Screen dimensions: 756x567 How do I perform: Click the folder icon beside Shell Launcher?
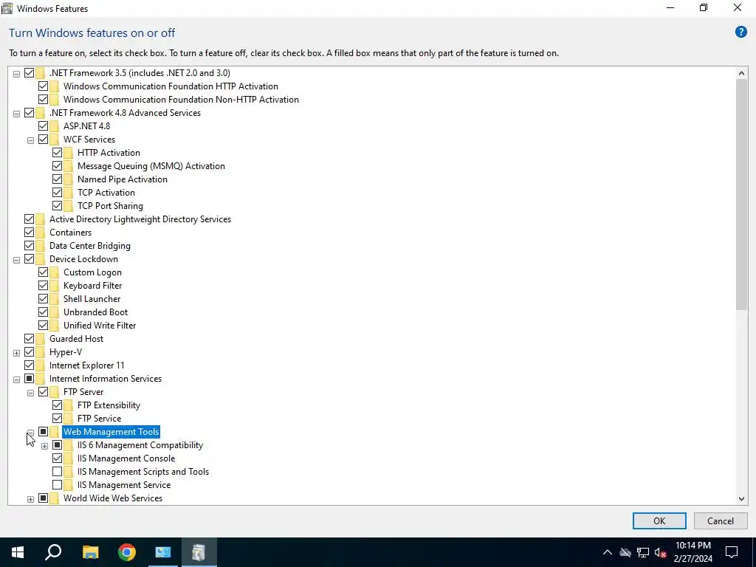55,299
